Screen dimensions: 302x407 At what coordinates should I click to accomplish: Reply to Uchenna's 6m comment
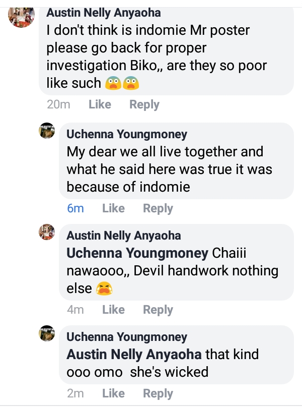pyautogui.click(x=158, y=208)
